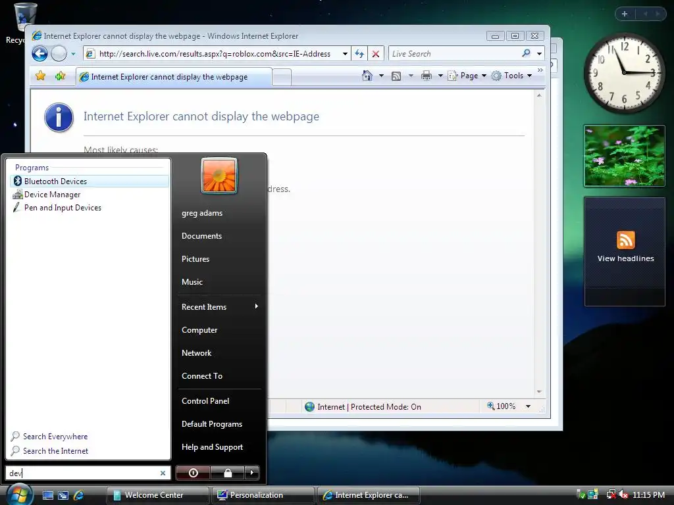This screenshot has height=505, width=674.
Task: Click the Show Desktop quick launch icon
Action: [x=48, y=495]
